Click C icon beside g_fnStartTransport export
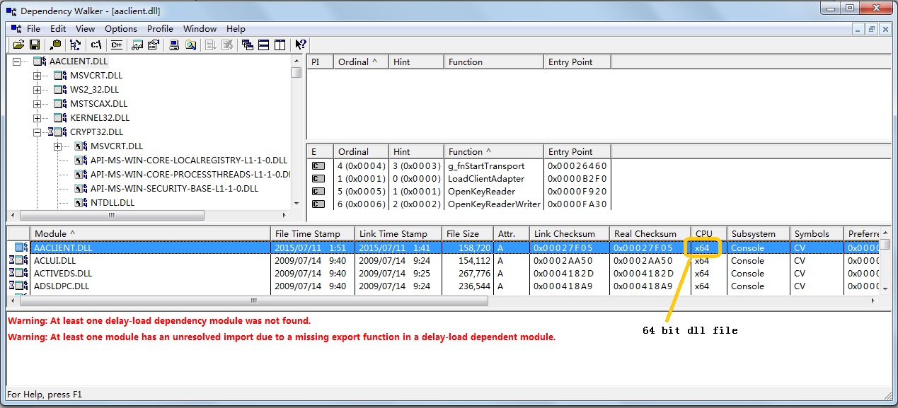898x408 pixels. 318,166
